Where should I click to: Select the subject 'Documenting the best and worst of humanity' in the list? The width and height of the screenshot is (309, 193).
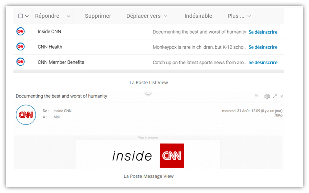(x=200, y=32)
